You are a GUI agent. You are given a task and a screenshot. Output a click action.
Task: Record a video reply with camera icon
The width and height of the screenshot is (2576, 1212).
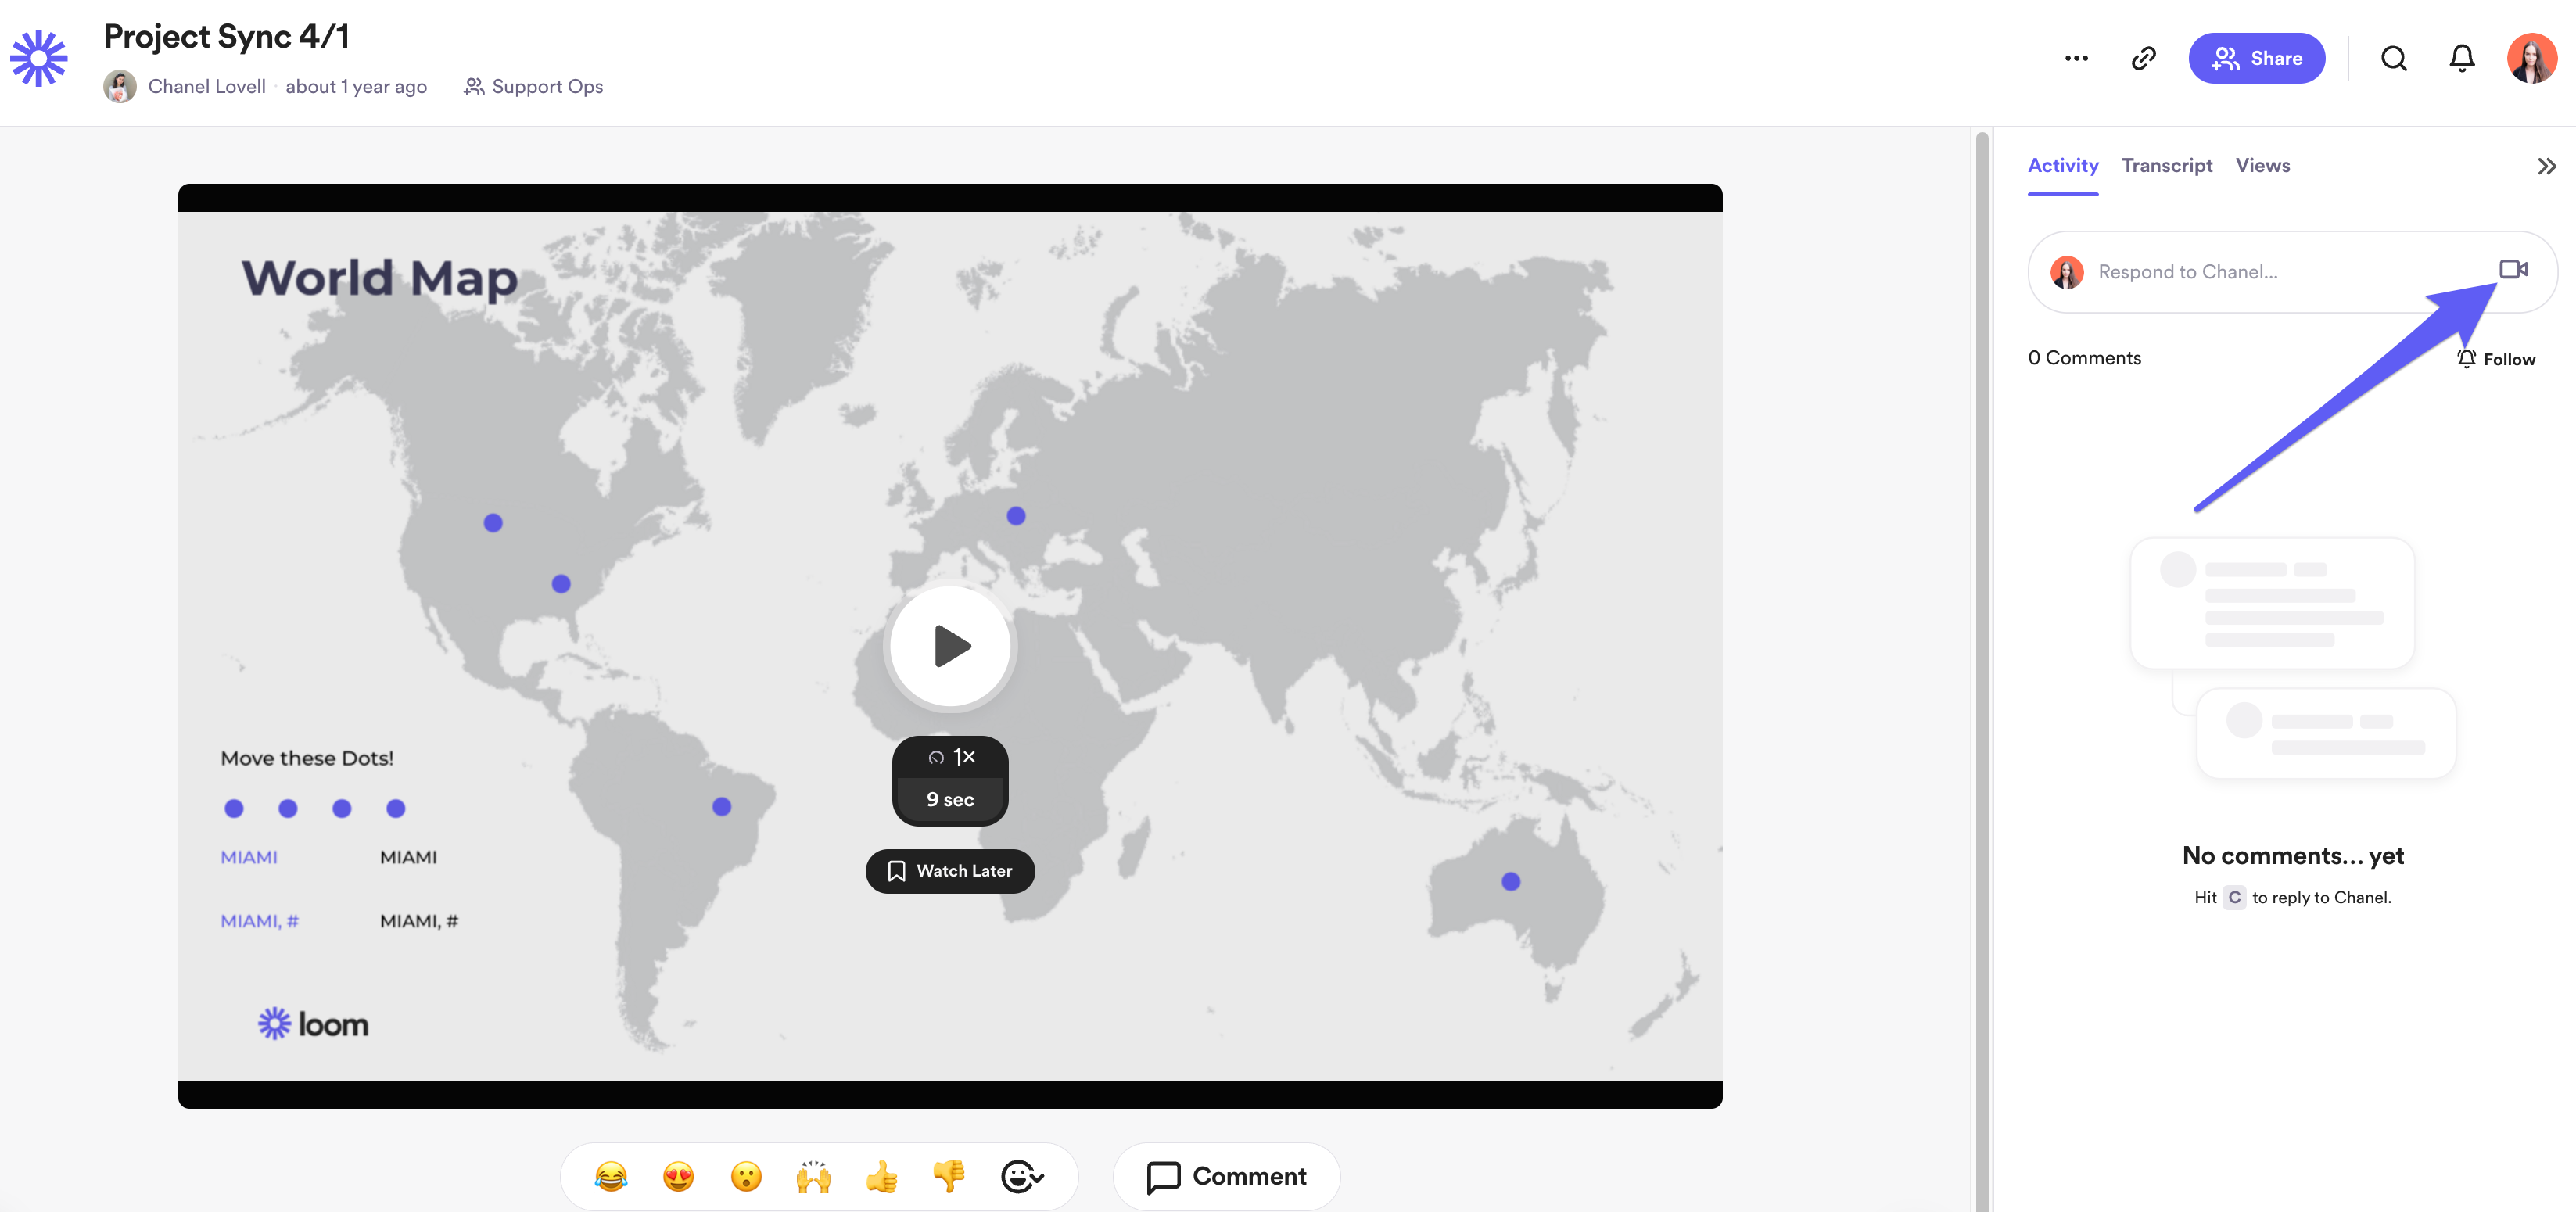(2513, 269)
